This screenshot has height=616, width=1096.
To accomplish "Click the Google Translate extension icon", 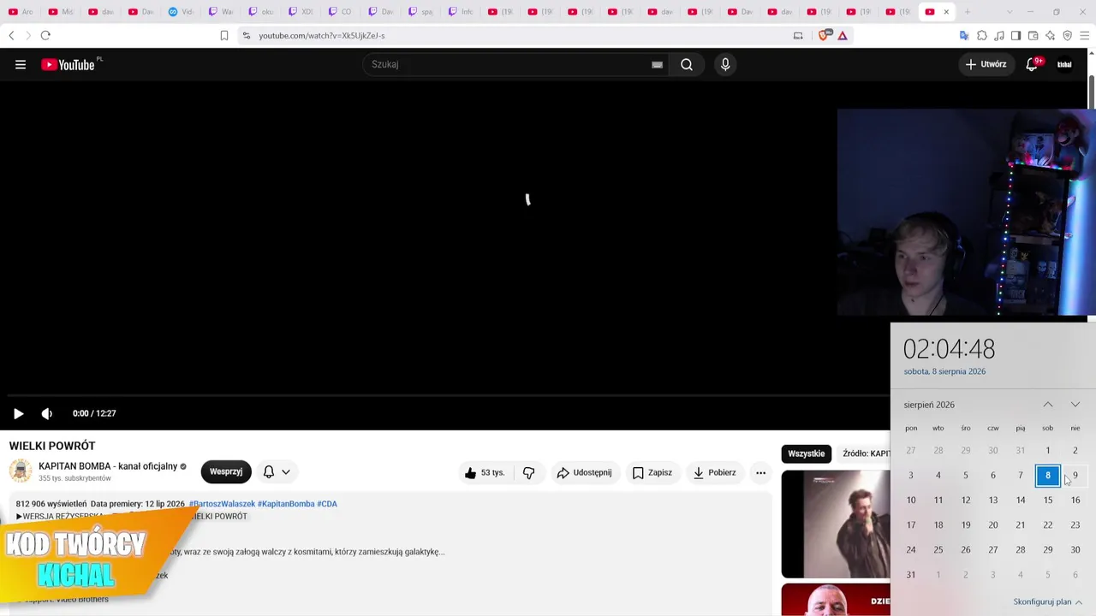I will [964, 36].
